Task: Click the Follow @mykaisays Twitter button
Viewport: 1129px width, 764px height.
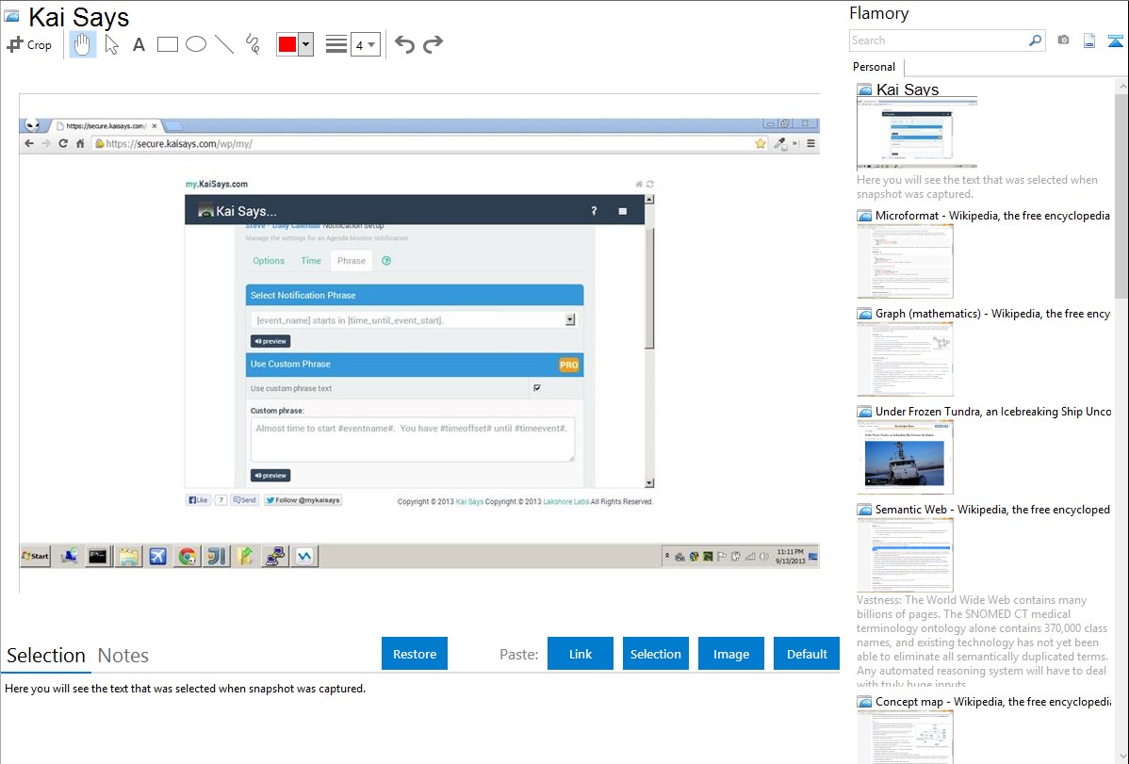Action: [303, 499]
